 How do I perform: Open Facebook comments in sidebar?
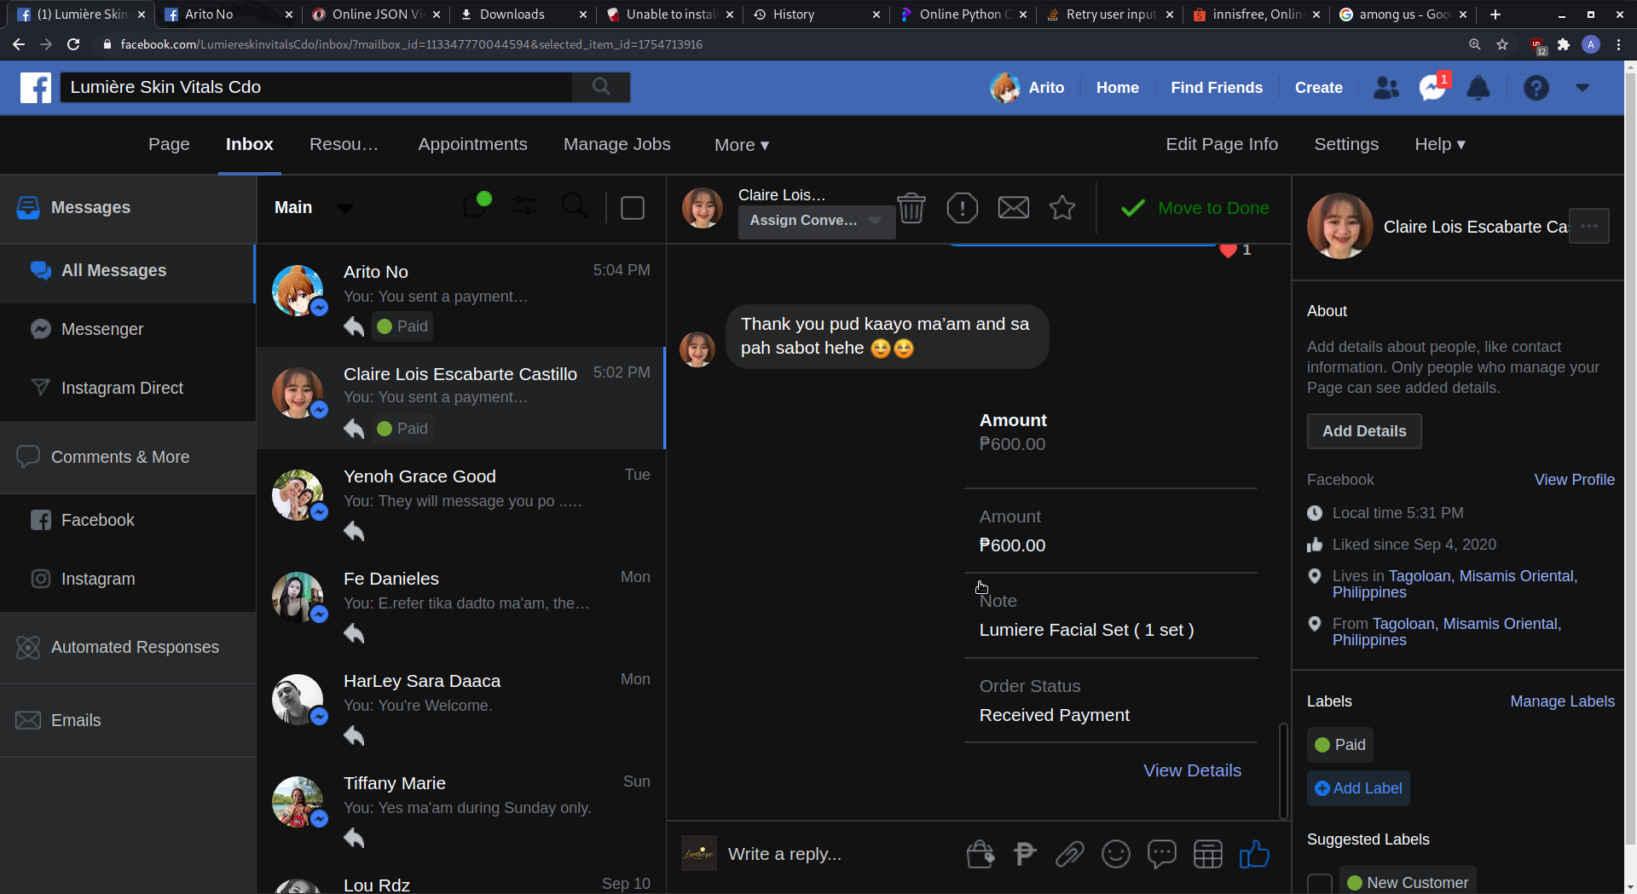pyautogui.click(x=128, y=520)
